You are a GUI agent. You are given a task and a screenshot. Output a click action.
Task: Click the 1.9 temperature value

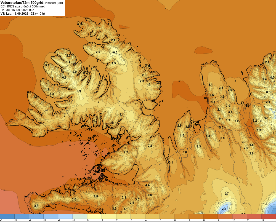click(x=228, y=120)
